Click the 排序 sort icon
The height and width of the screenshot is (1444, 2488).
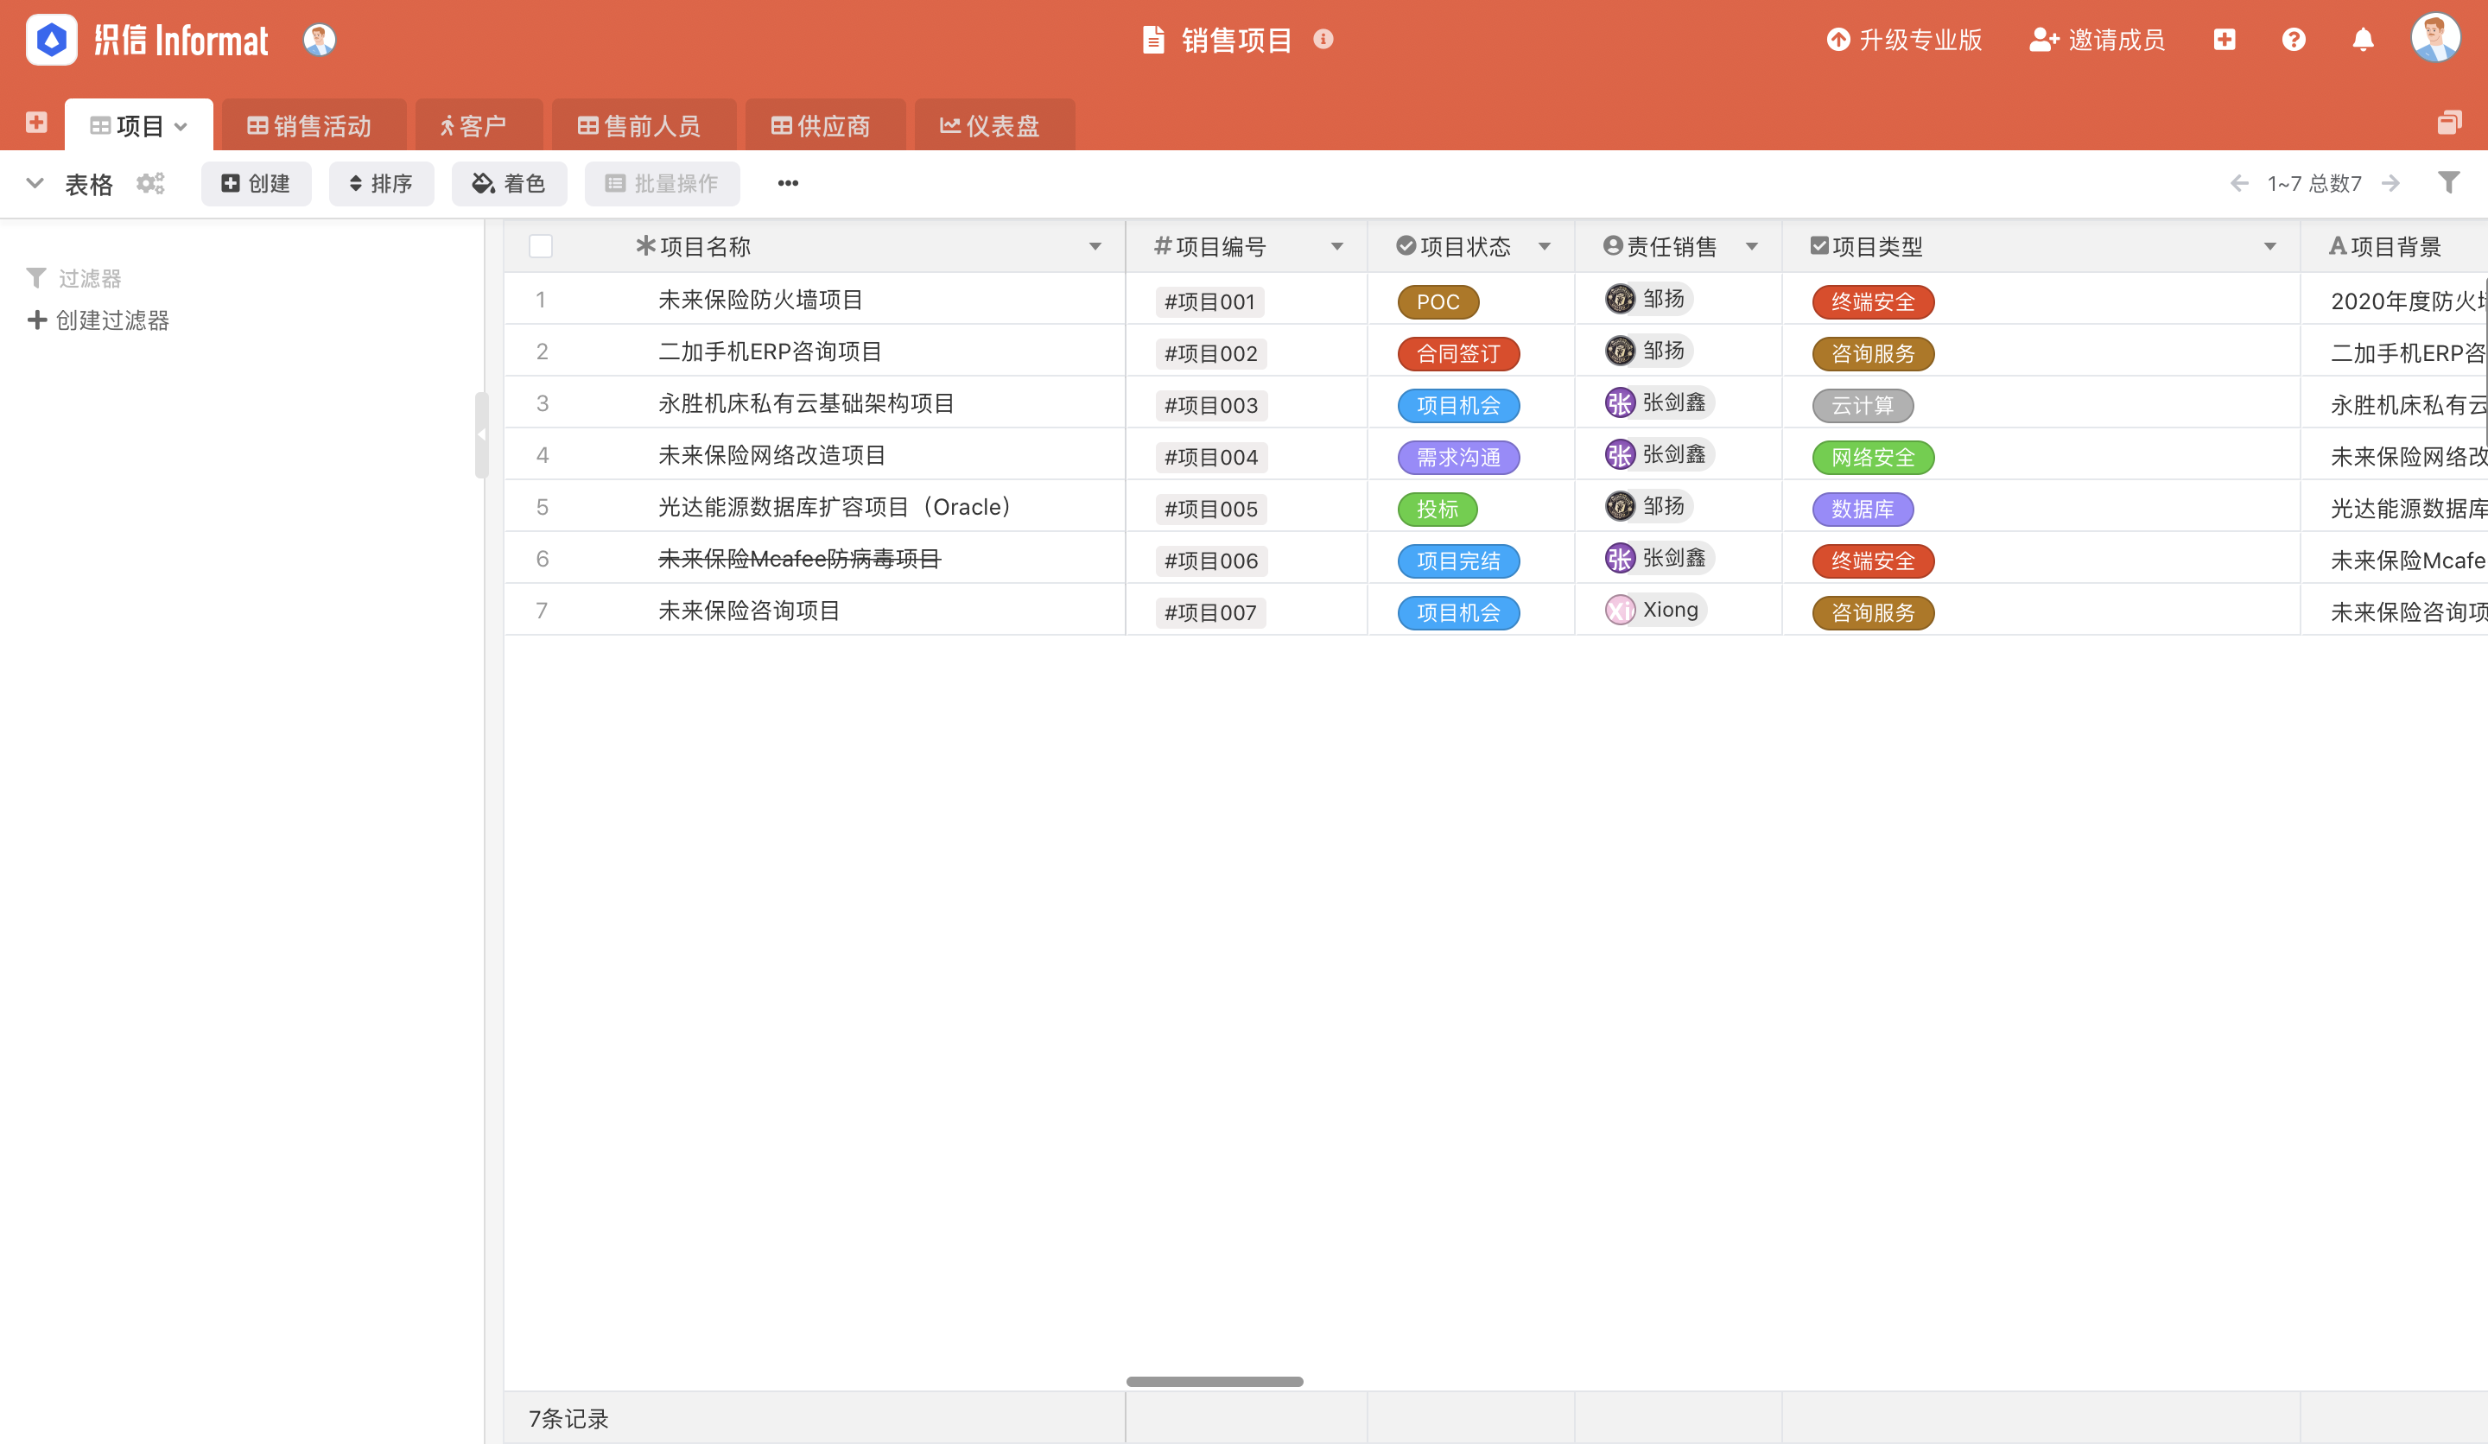381,184
